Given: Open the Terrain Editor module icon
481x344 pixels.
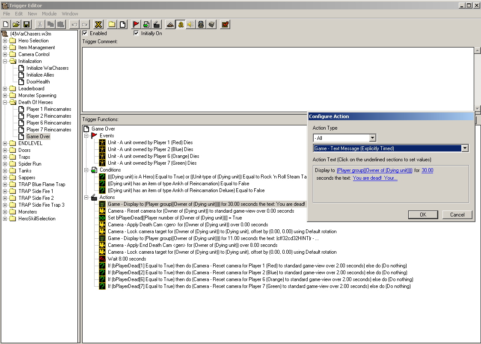Looking at the screenshot, I should click(170, 24).
